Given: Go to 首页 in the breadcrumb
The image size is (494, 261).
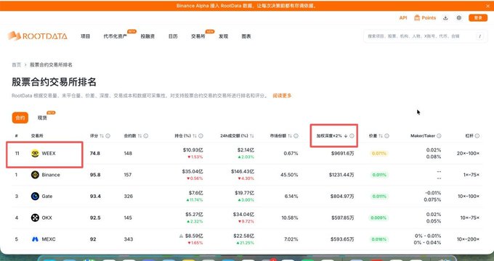Looking at the screenshot, I should pos(17,65).
